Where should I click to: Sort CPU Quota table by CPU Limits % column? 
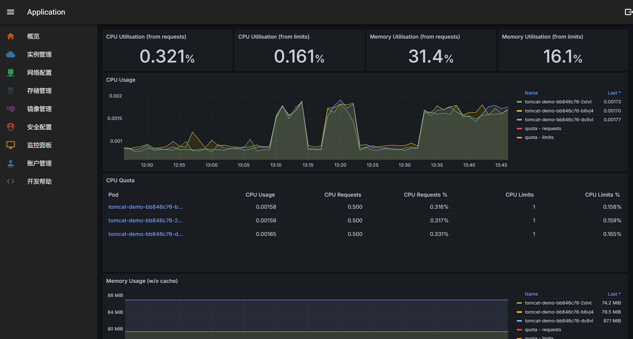pos(602,195)
